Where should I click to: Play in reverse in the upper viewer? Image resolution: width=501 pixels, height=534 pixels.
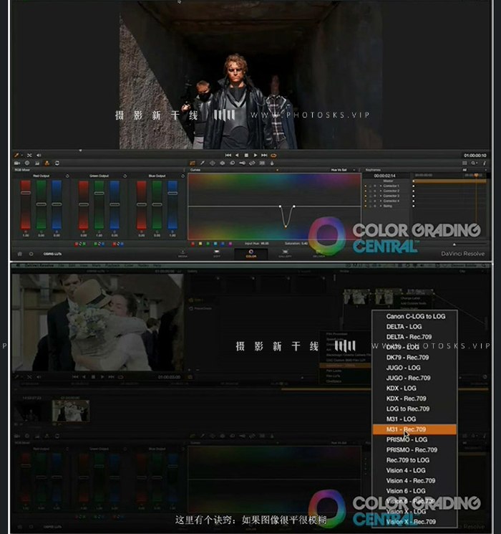coord(237,156)
